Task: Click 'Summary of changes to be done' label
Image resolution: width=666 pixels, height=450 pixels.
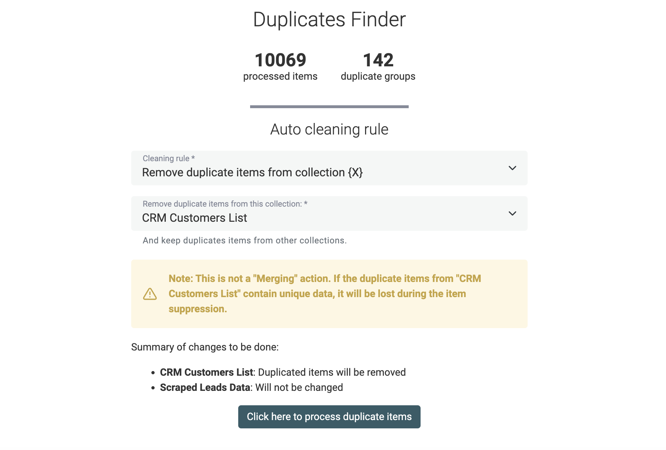Action: pyautogui.click(x=205, y=347)
